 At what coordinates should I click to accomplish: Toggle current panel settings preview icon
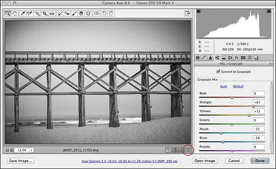pos(188,150)
